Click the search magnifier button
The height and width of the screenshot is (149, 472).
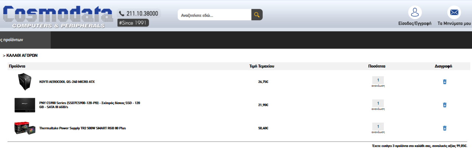click(x=257, y=15)
